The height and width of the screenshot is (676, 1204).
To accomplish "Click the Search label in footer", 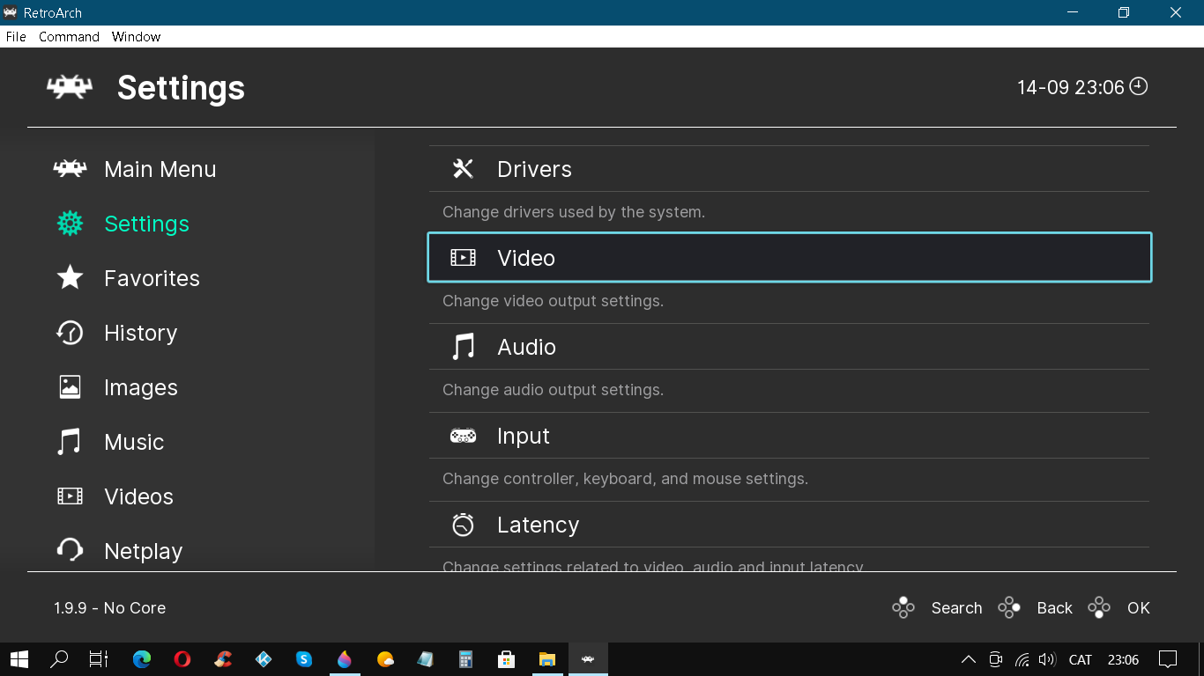I will [x=956, y=607].
